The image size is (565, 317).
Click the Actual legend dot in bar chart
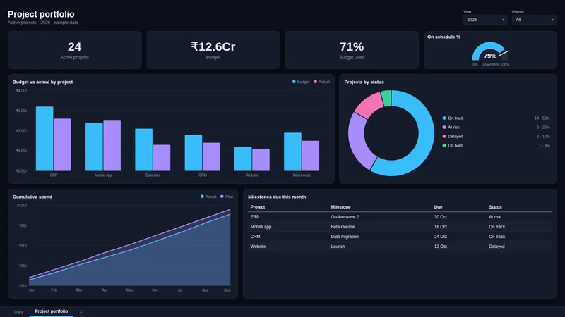point(316,82)
